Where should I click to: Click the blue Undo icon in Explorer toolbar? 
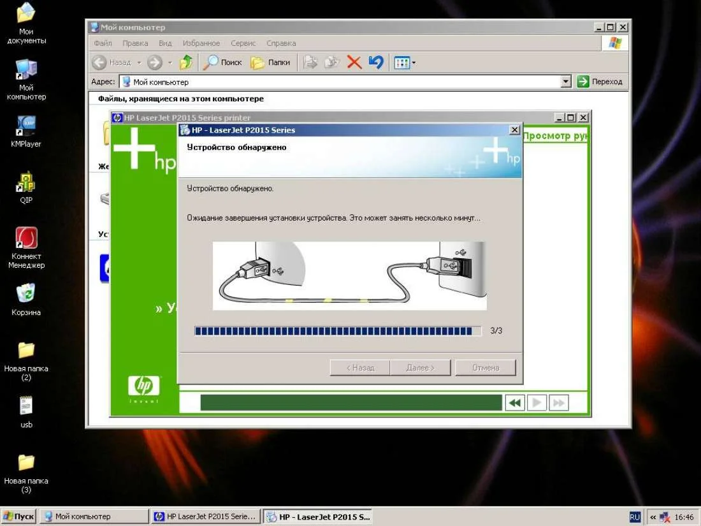point(376,62)
